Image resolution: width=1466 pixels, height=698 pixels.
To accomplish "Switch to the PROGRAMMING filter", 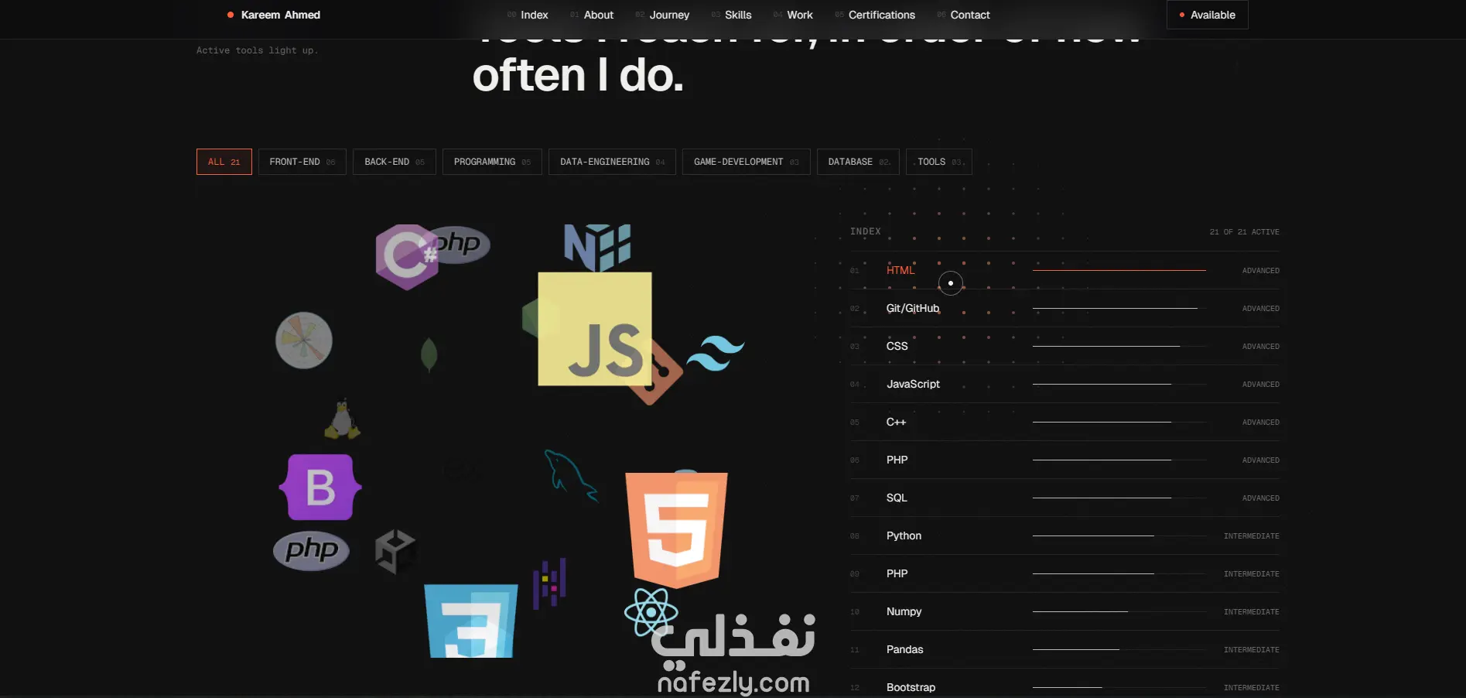I will coord(492,162).
